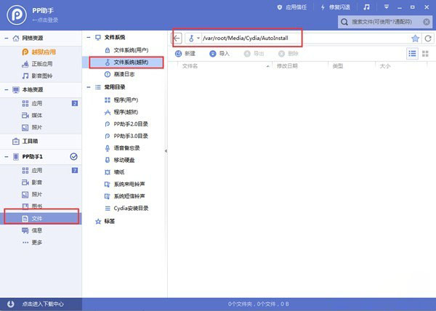The image size is (436, 311).
Task: Open 系统来电铃声 directory
Action: [125, 184]
